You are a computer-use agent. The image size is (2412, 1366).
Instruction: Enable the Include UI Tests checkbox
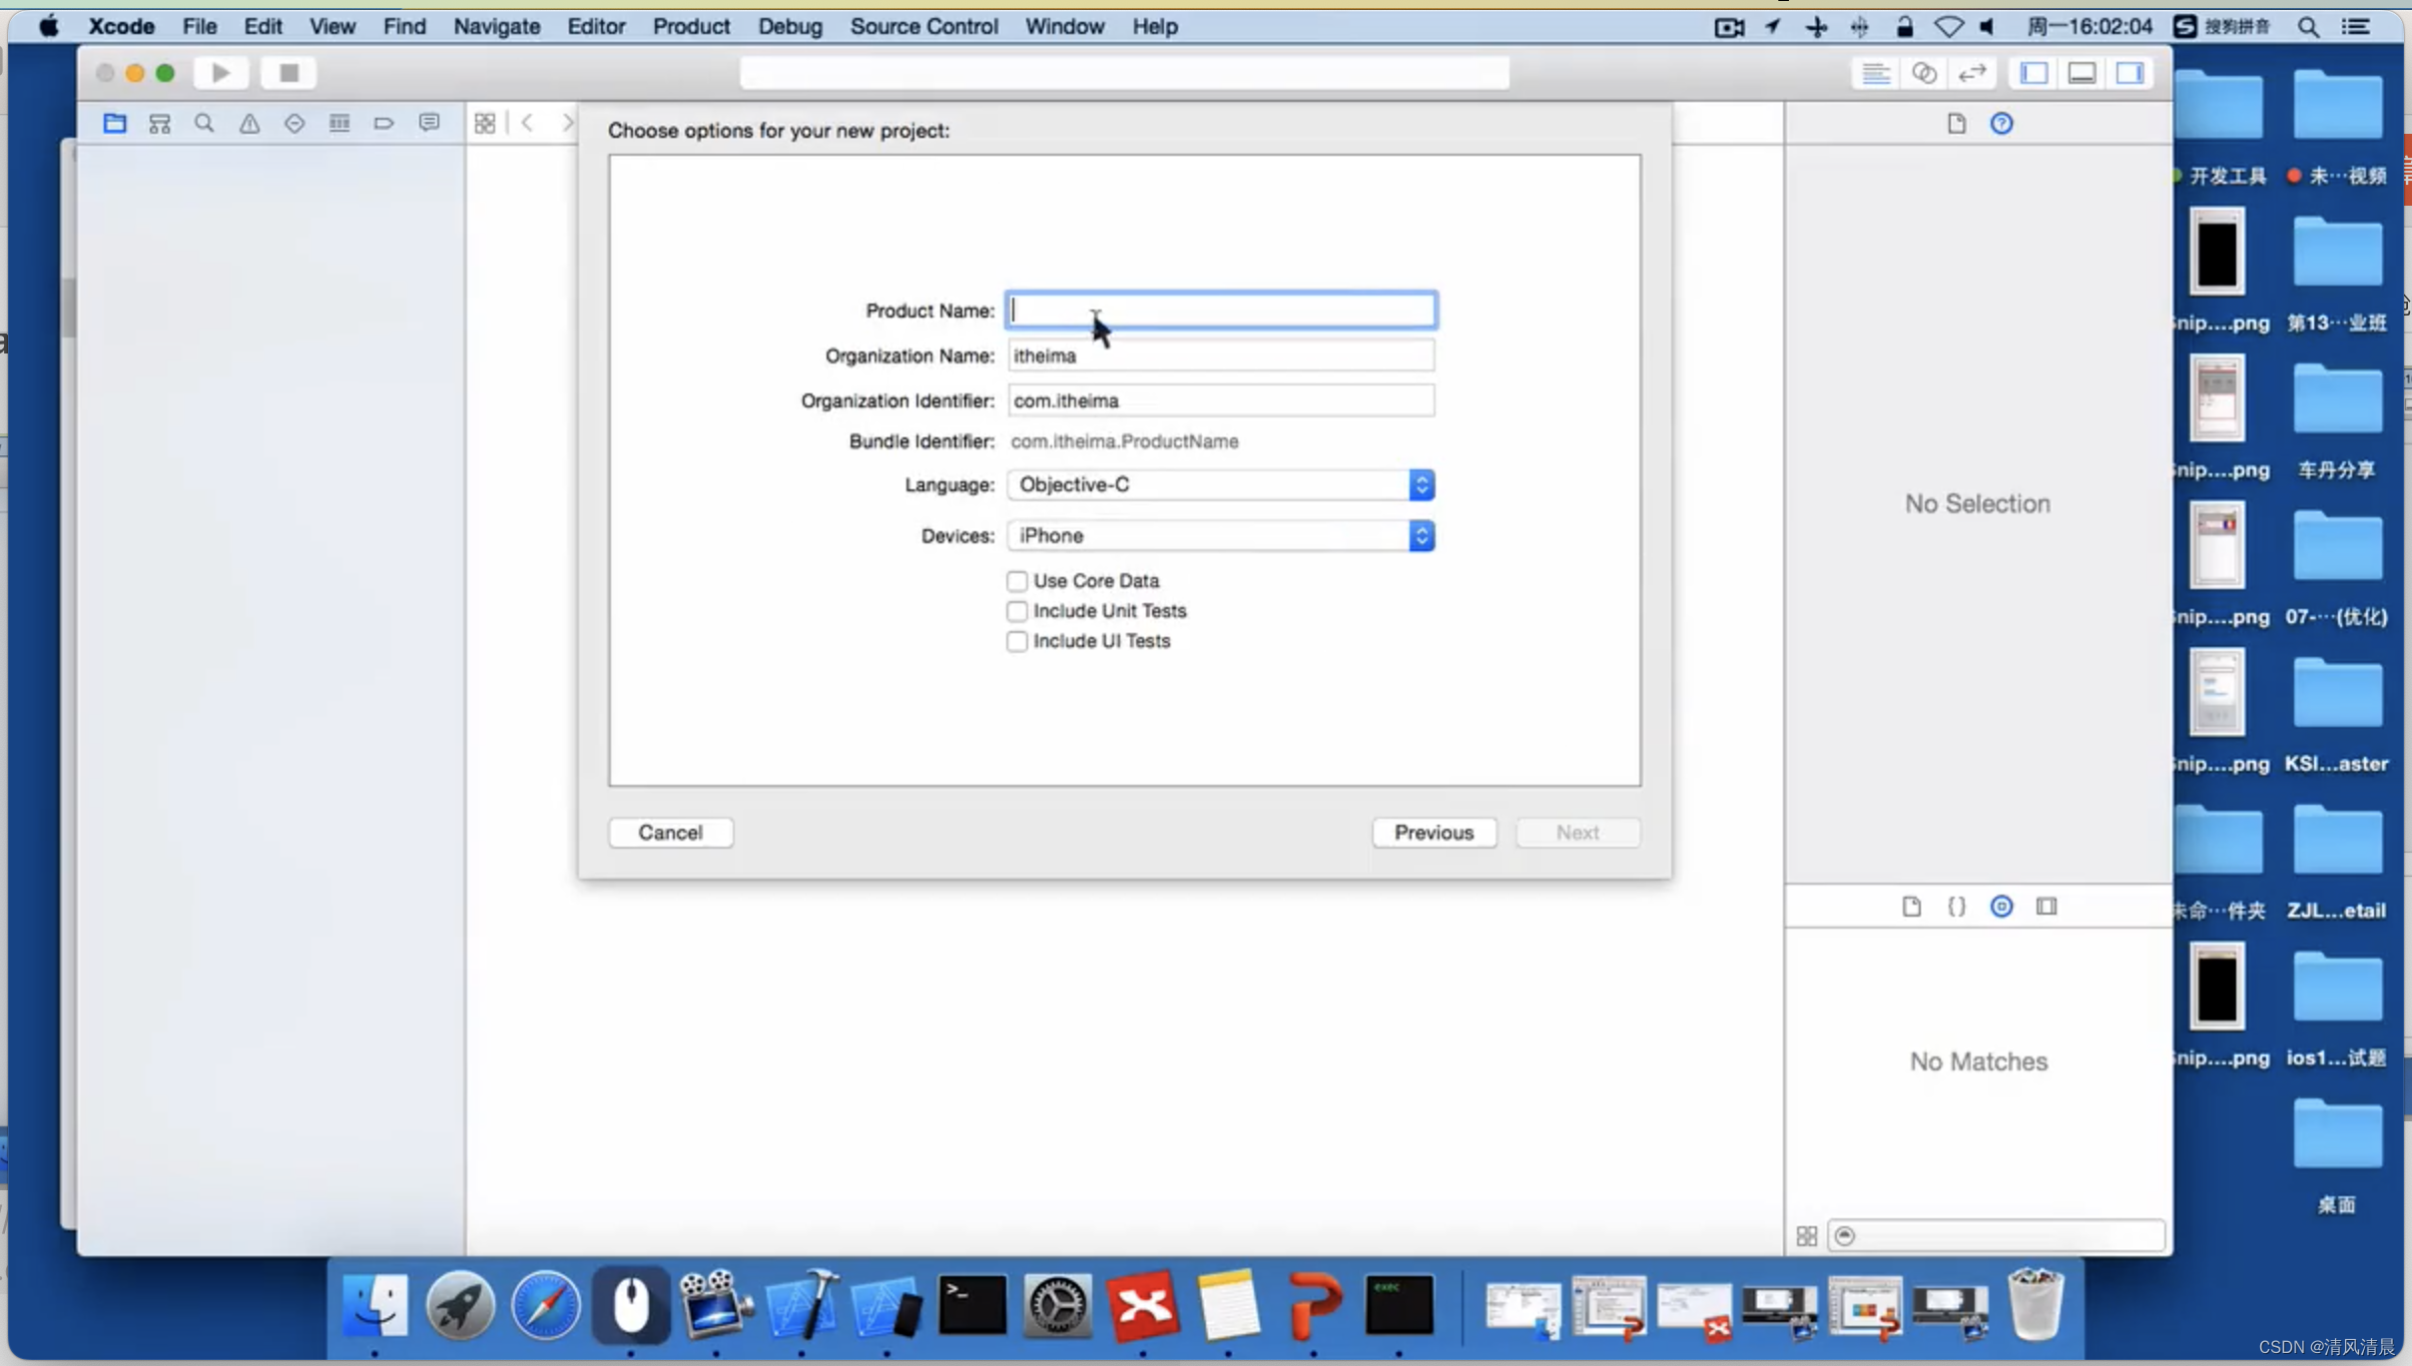pos(1015,641)
